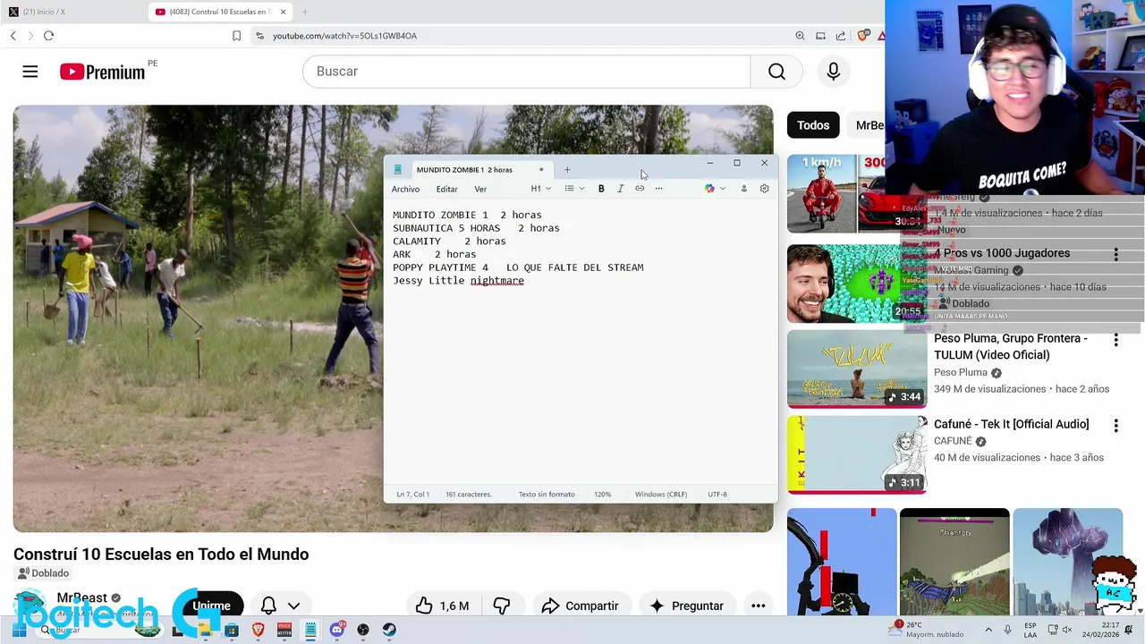1145x644 pixels.
Task: Toggle the notification bell for MrBeast
Action: coord(268,606)
